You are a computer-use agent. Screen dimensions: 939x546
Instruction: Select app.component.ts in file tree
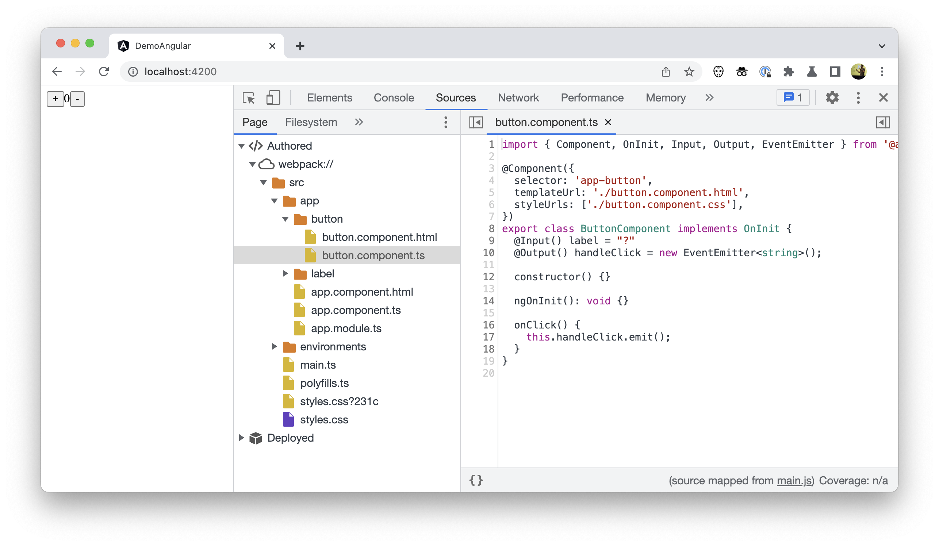[356, 310]
